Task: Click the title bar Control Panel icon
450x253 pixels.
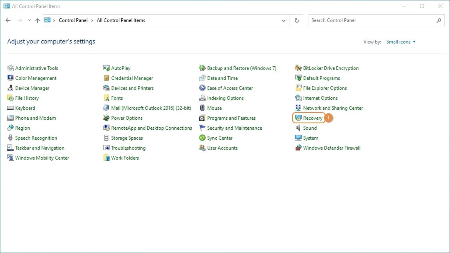Action: (7, 6)
